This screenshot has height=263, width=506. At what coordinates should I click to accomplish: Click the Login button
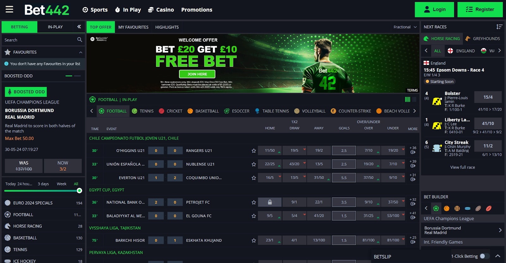pyautogui.click(x=434, y=9)
